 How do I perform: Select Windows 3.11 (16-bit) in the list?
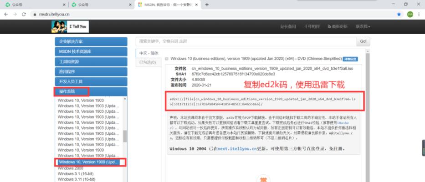(77, 179)
